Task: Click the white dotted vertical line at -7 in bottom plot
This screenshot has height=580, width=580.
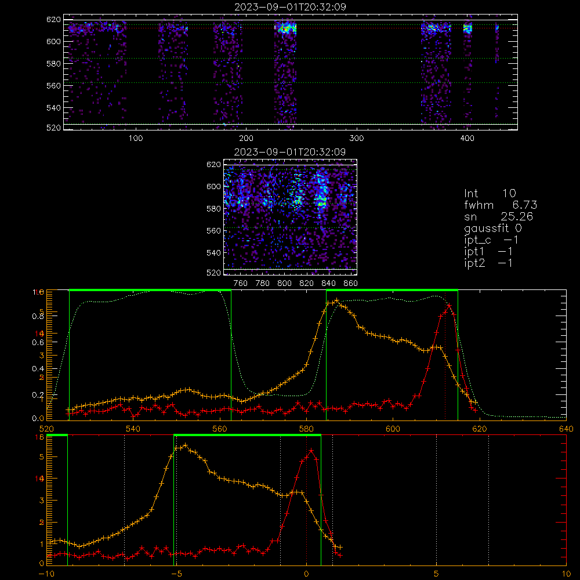Action: pos(124,499)
